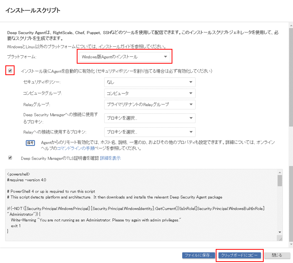The image size is (293, 263).
Task: Open the Relayへの接続 proxy dropdown
Action: [149, 132]
